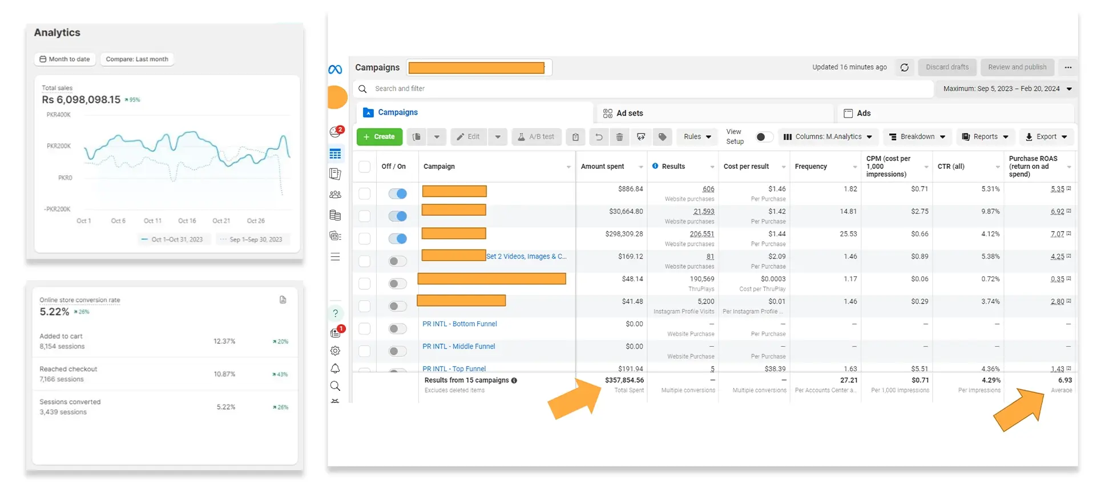Open the Columns: M.Analytics dropdown
Screen dimensions: 1113x485
point(828,137)
